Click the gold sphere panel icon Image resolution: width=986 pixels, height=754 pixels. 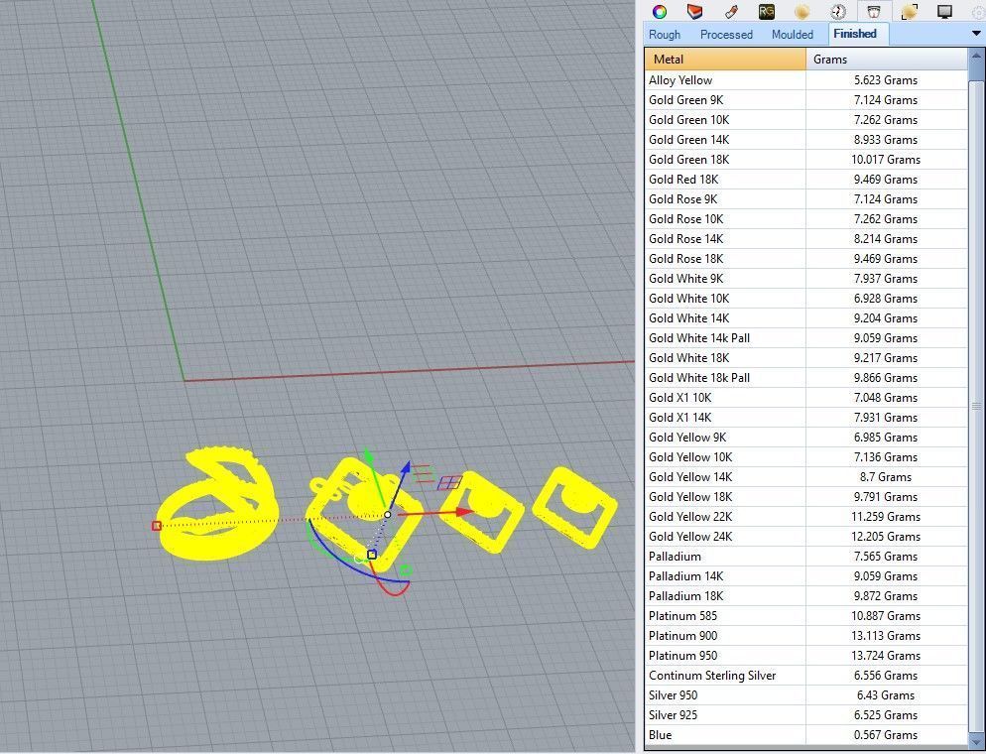coord(801,11)
